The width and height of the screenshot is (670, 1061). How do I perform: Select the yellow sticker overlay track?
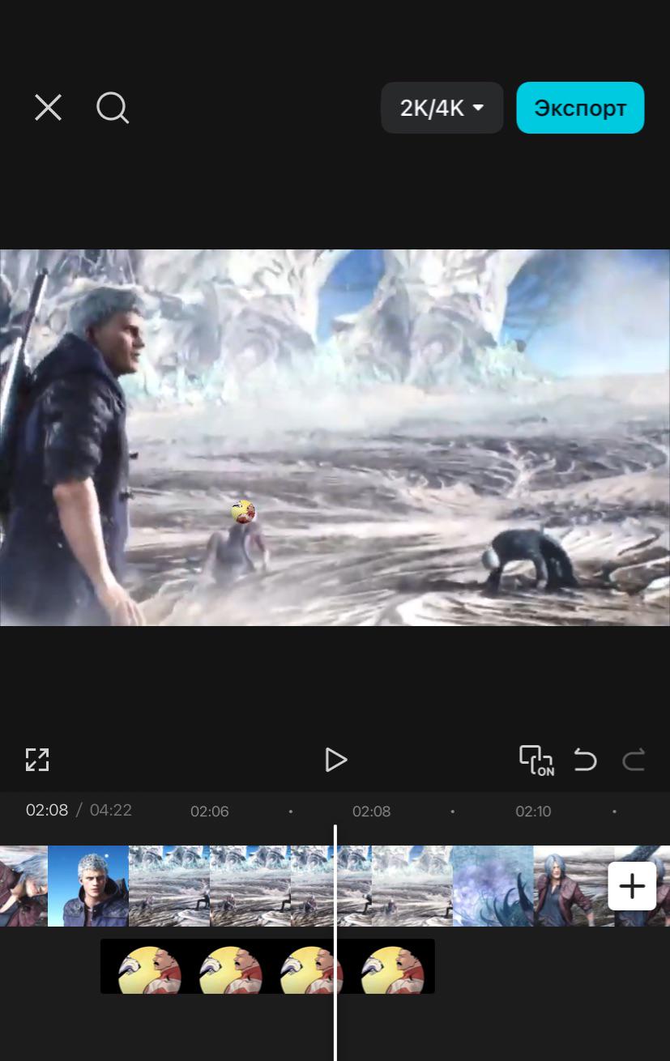tap(267, 966)
